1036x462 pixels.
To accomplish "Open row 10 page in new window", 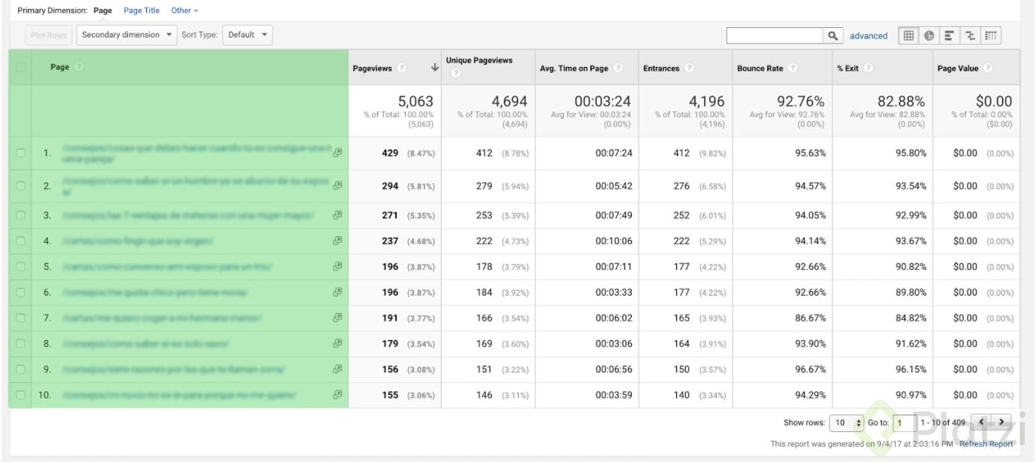I will [337, 394].
